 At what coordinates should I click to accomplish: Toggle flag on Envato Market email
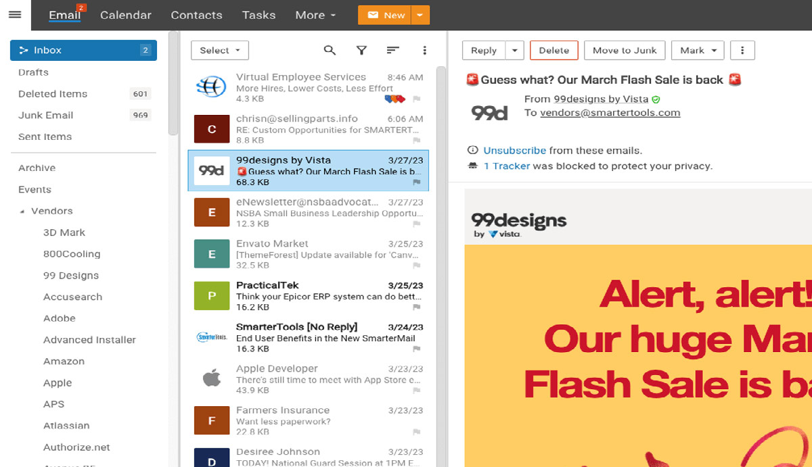(x=417, y=266)
